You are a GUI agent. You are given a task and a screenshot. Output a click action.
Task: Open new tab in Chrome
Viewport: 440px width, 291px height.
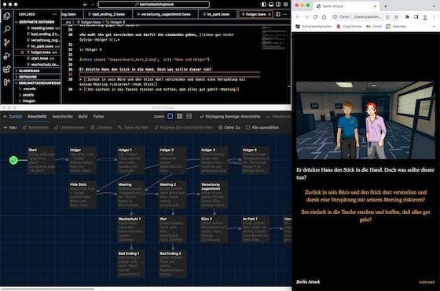[x=385, y=6]
